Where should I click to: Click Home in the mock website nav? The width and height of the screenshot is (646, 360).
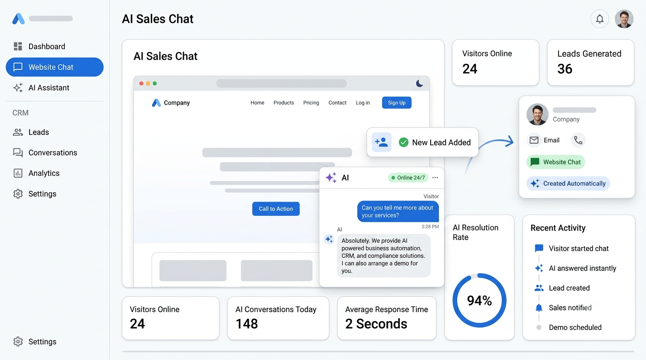[x=257, y=103]
